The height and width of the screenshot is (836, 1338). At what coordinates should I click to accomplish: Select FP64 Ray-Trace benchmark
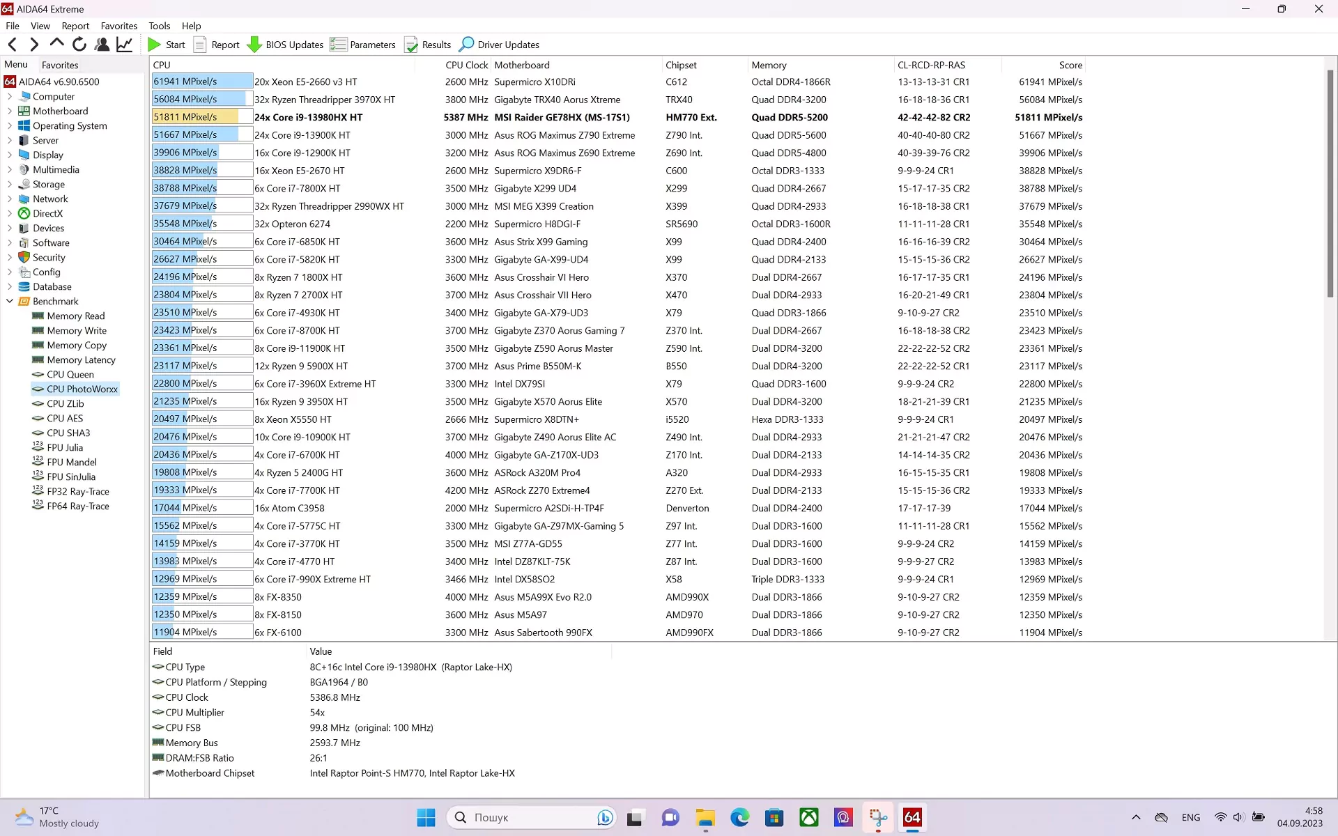(x=77, y=506)
